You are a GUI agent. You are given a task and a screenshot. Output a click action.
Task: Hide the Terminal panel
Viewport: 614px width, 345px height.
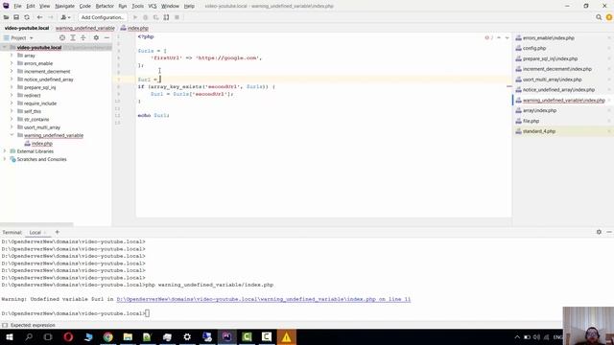coord(609,232)
